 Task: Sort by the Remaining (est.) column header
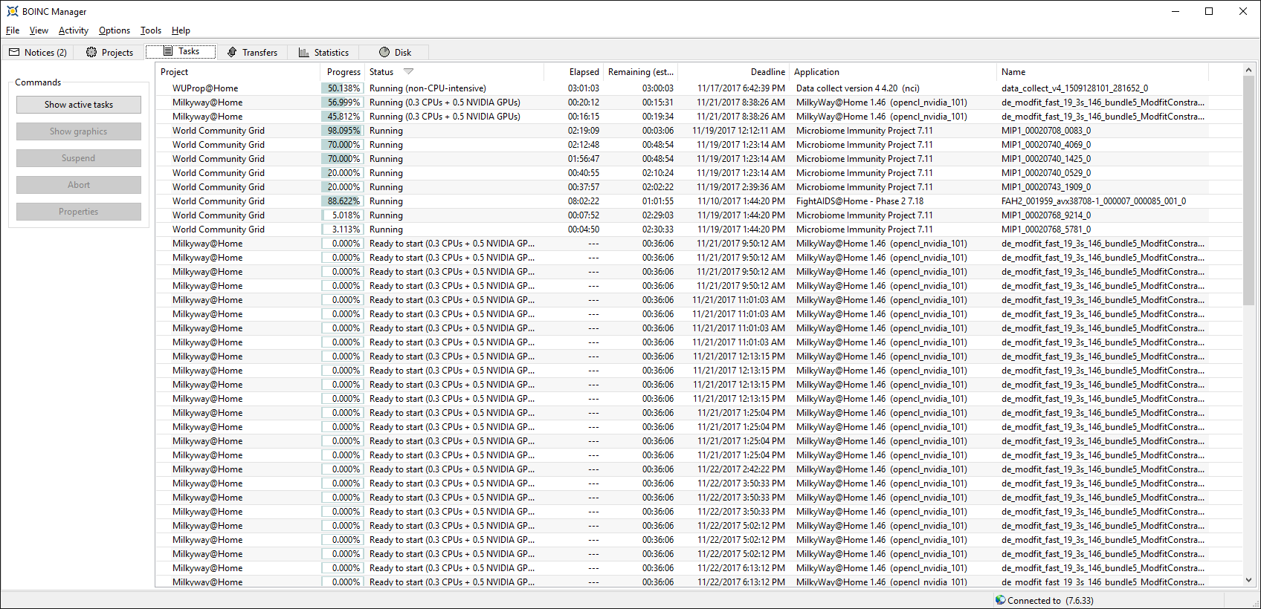click(x=641, y=72)
